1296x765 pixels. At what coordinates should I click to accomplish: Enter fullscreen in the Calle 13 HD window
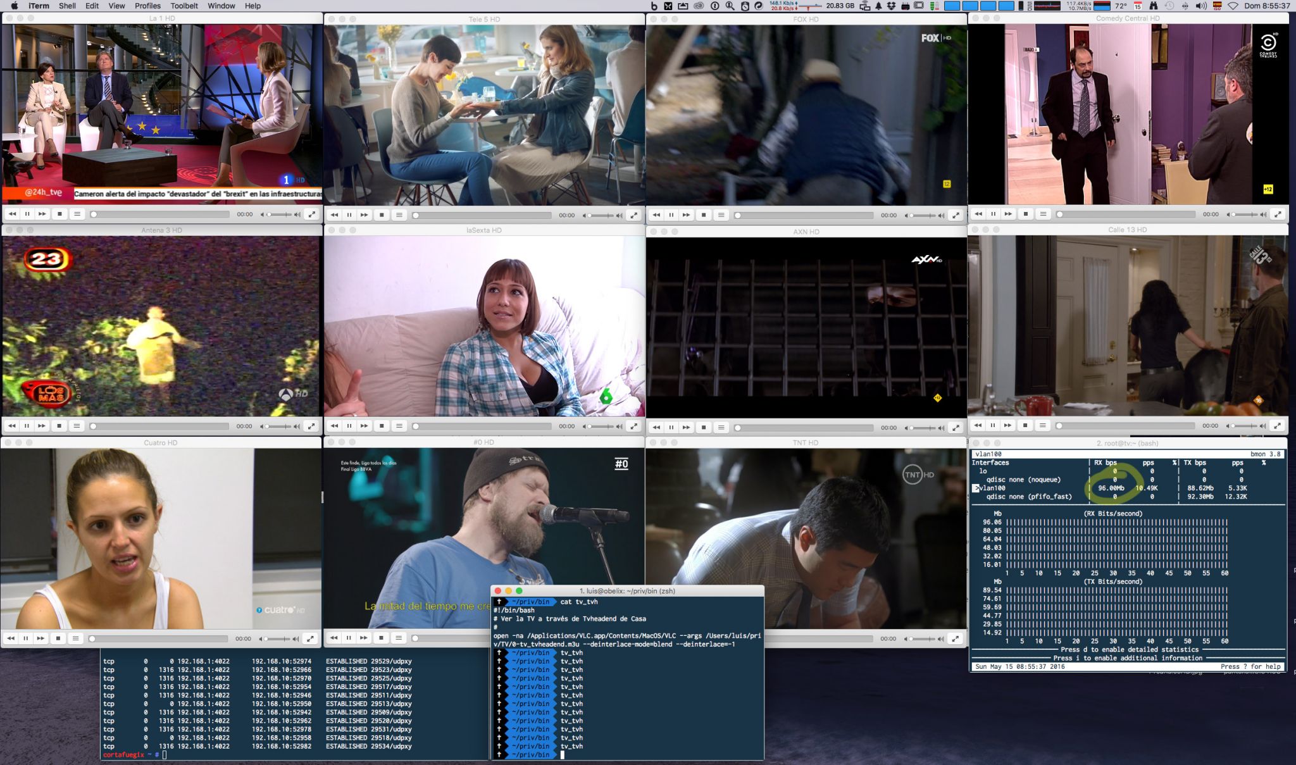1277,425
